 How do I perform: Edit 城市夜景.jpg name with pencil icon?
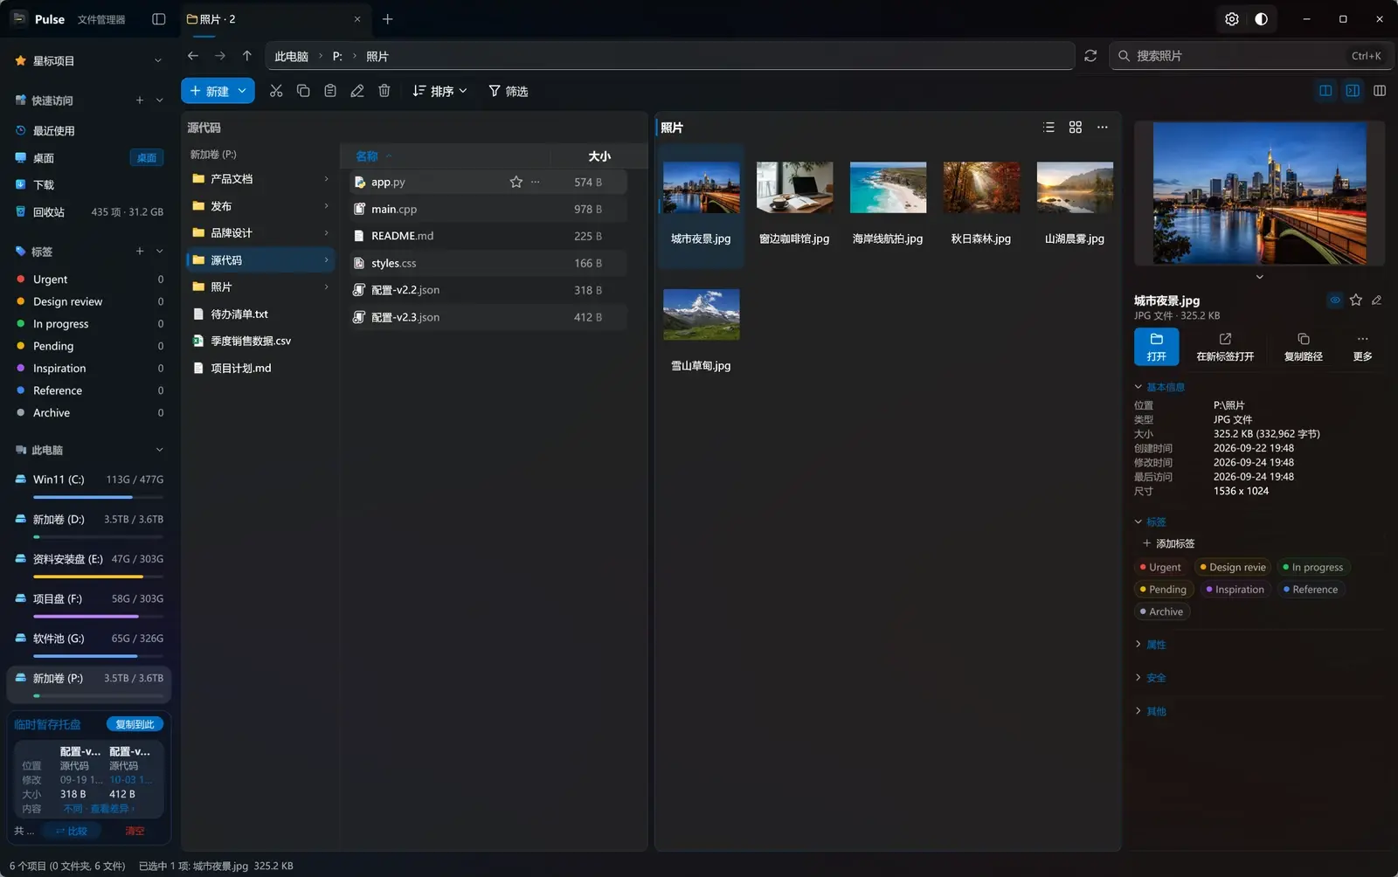tap(1377, 300)
